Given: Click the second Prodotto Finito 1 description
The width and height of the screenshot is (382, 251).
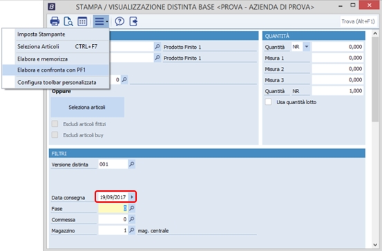Looking at the screenshot, I should 182,58.
